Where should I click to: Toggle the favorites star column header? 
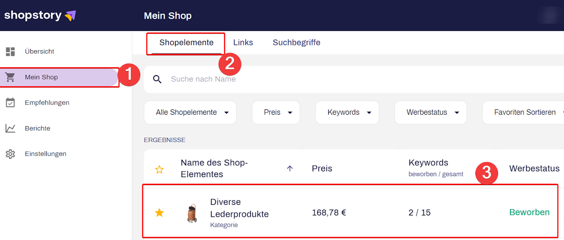(x=159, y=169)
